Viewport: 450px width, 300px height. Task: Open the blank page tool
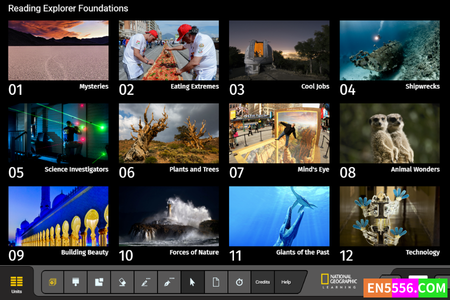coord(216,282)
